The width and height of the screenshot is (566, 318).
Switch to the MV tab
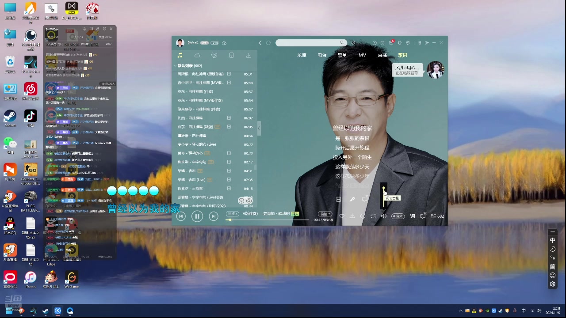[362, 55]
